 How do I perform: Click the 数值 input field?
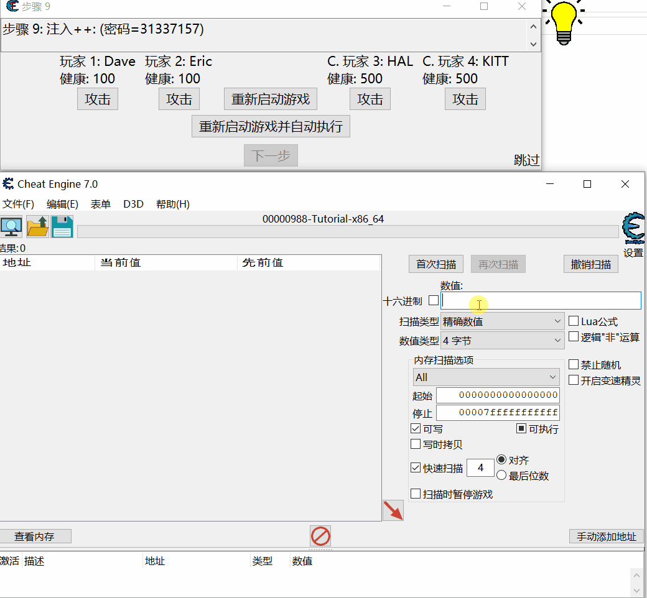tap(540, 301)
